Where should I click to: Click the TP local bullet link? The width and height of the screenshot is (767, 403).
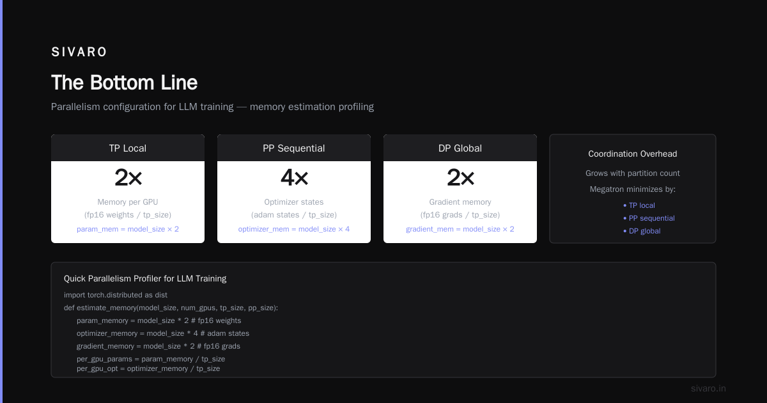tap(639, 205)
